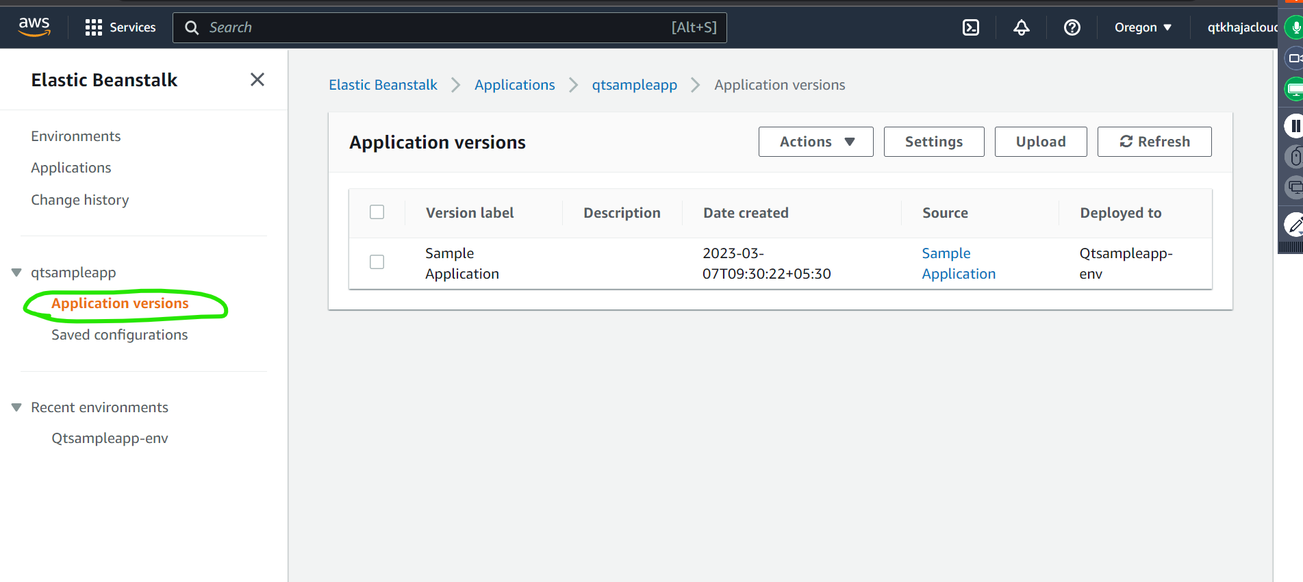The image size is (1303, 582).
Task: Collapse the Recent environments section
Action: click(17, 407)
